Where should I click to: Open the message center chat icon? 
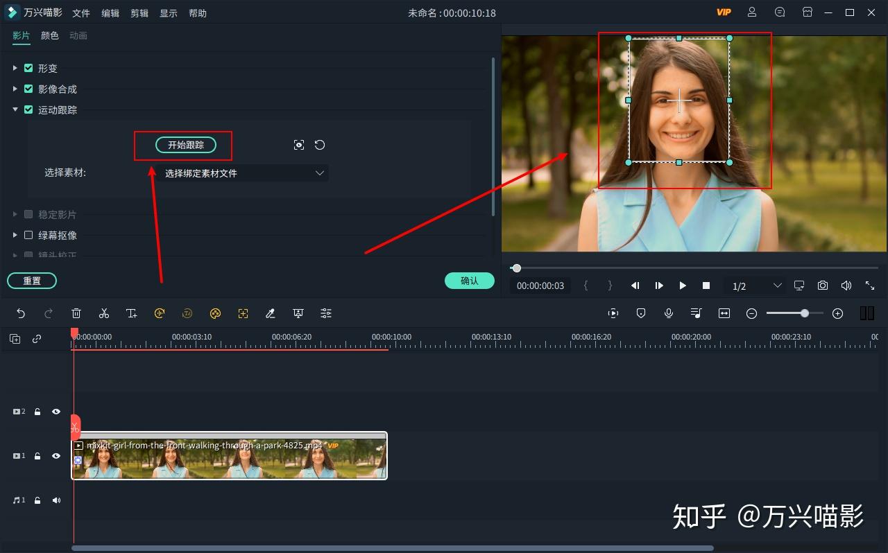pos(780,12)
